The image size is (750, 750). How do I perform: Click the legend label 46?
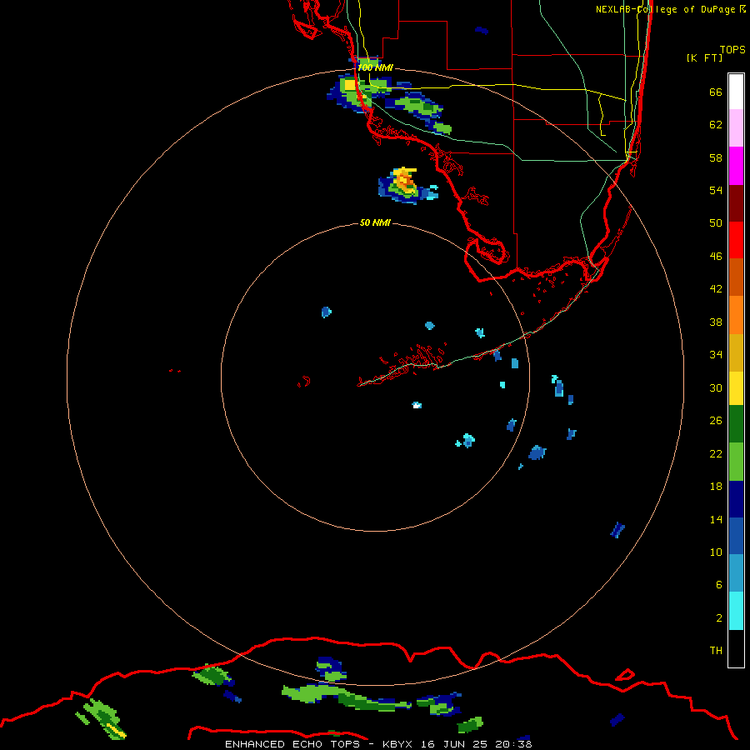716,257
